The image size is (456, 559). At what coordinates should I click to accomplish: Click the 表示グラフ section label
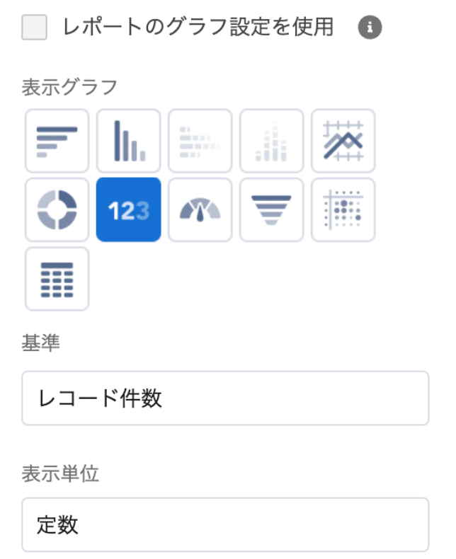[x=69, y=87]
